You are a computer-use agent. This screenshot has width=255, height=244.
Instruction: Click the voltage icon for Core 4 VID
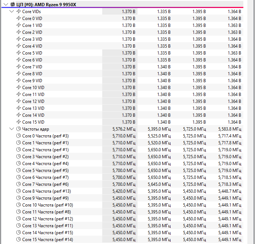click(x=19, y=46)
